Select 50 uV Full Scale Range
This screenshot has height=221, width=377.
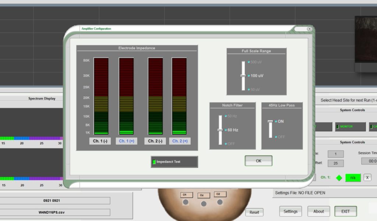coord(249,90)
